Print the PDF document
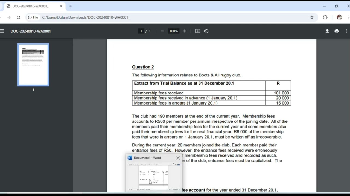 pyautogui.click(x=337, y=31)
